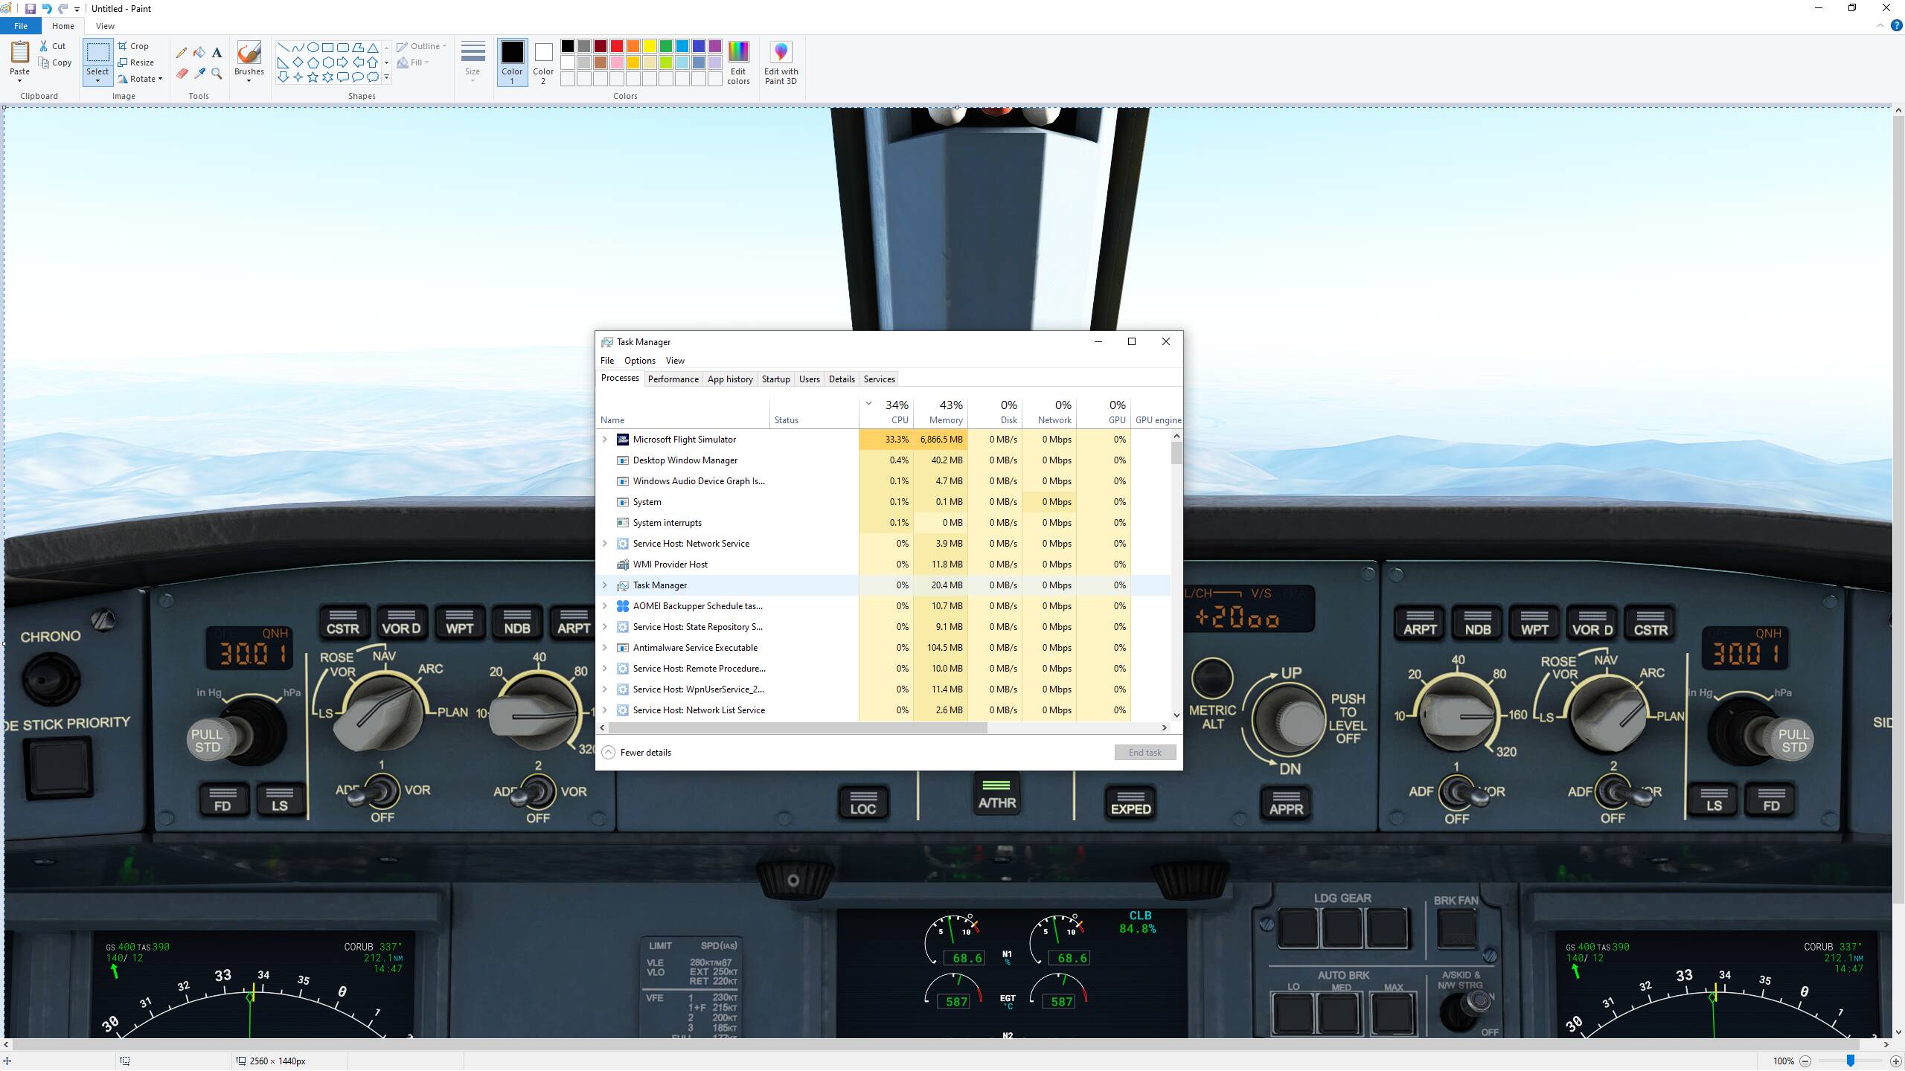
Task: Select the Fill with color bucket tool
Action: tap(199, 53)
